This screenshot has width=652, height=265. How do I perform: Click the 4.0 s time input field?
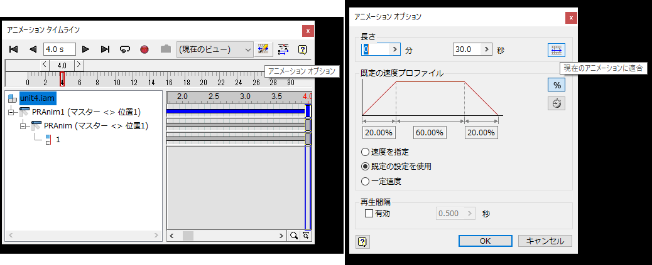click(60, 49)
